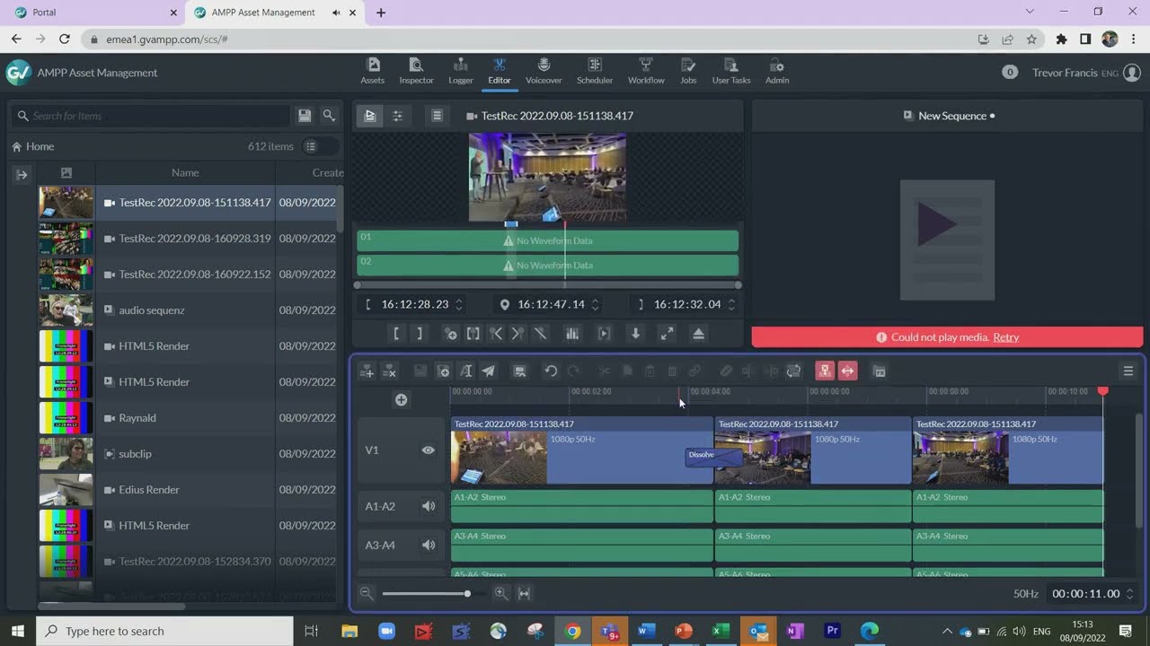Step the mark-in timecode 16:12:28.23

pyautogui.click(x=459, y=304)
